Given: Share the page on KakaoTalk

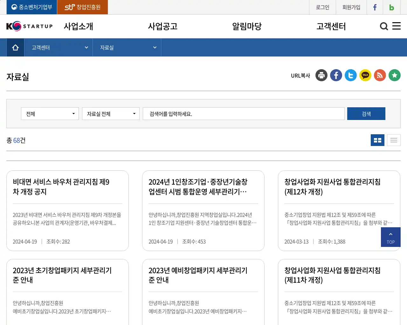Looking at the screenshot, I should tap(365, 75).
